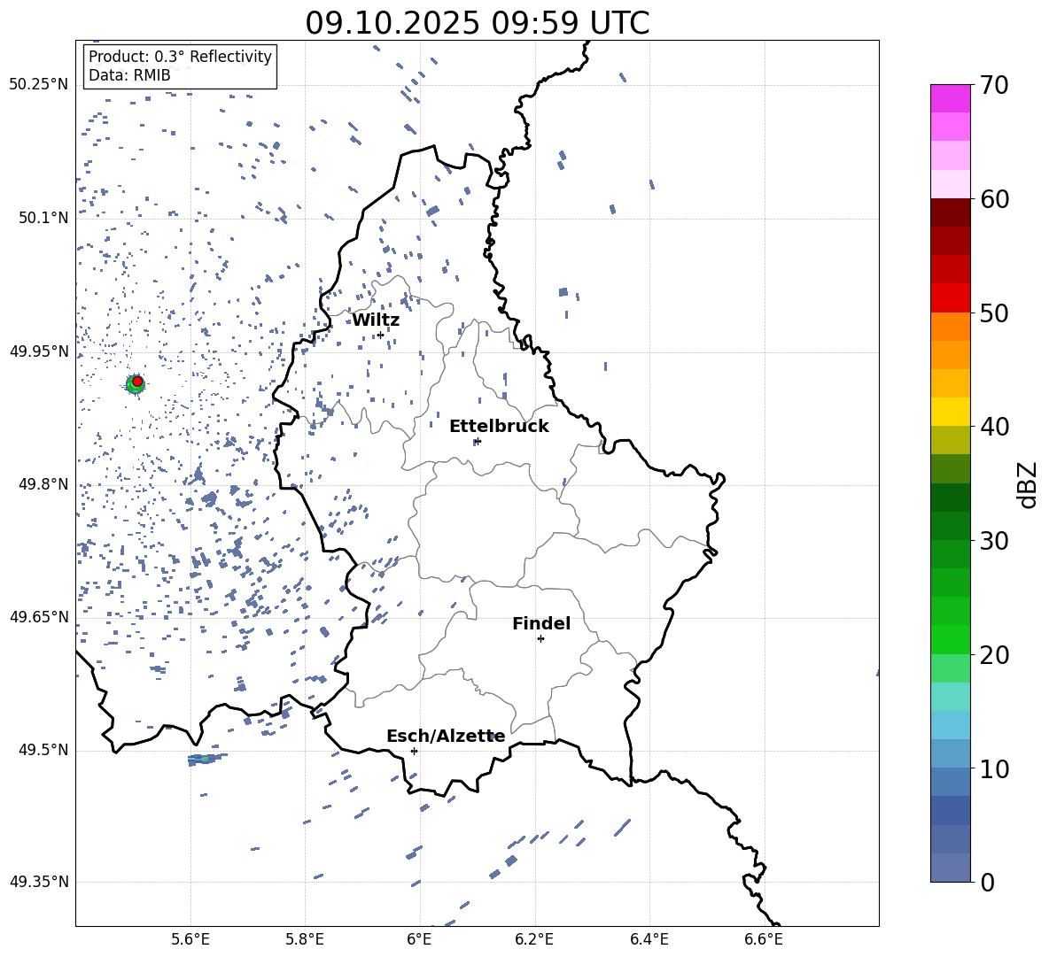Click the "Product: 0.3° Reflectivity" text
1049x957 pixels.
pos(180,56)
